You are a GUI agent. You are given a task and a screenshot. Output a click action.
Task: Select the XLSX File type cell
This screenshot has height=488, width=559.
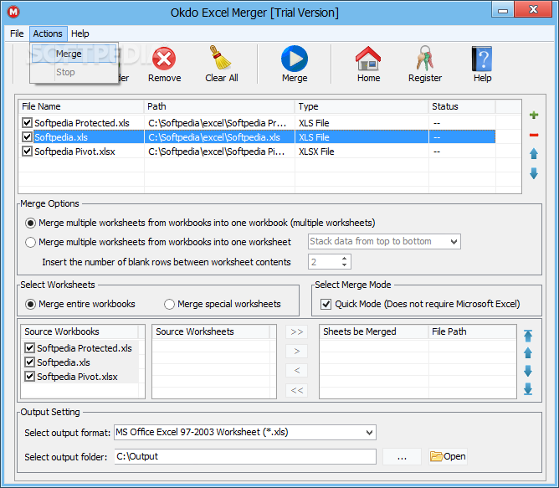click(362, 152)
